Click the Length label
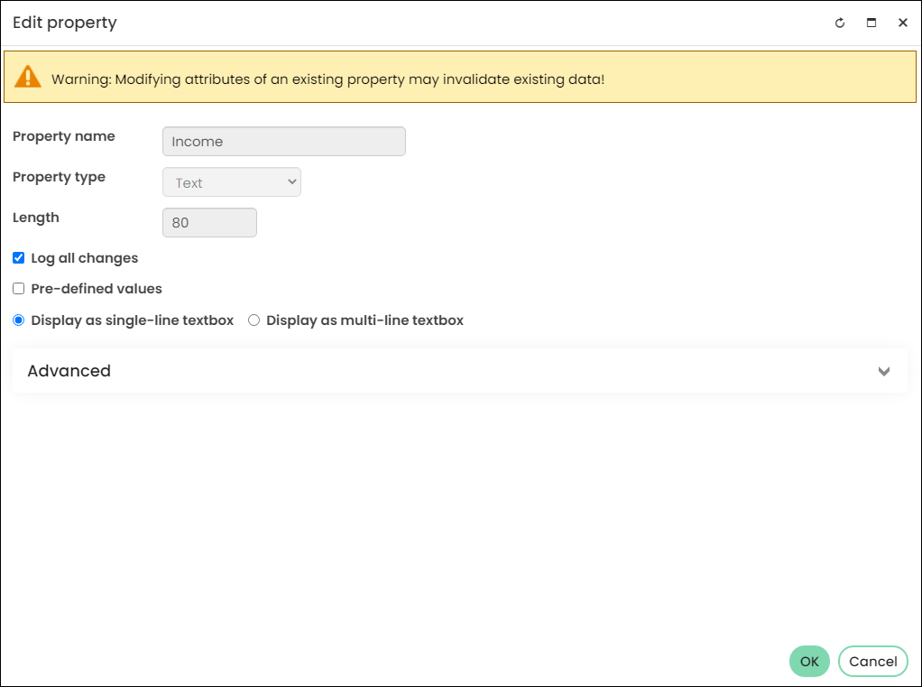922x687 pixels. coord(36,218)
